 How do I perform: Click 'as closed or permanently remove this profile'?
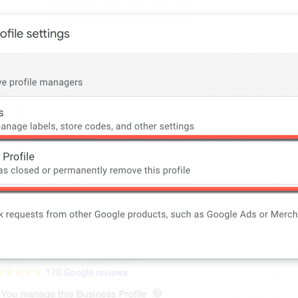[94, 170]
